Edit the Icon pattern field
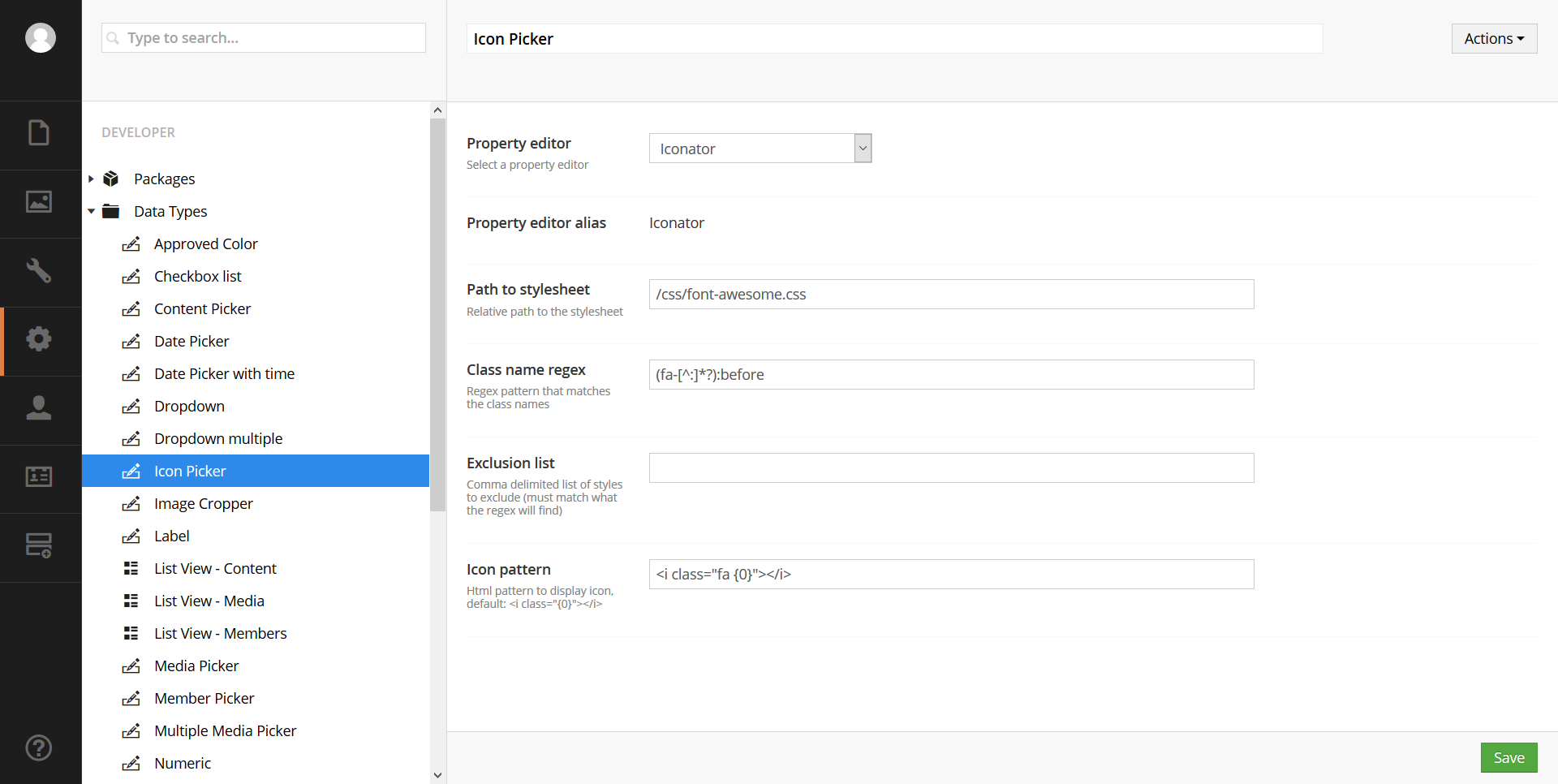 (x=951, y=574)
